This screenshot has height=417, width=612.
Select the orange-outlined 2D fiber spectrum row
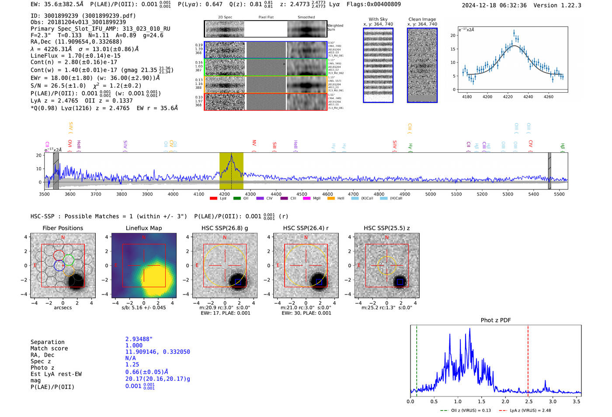(265, 84)
